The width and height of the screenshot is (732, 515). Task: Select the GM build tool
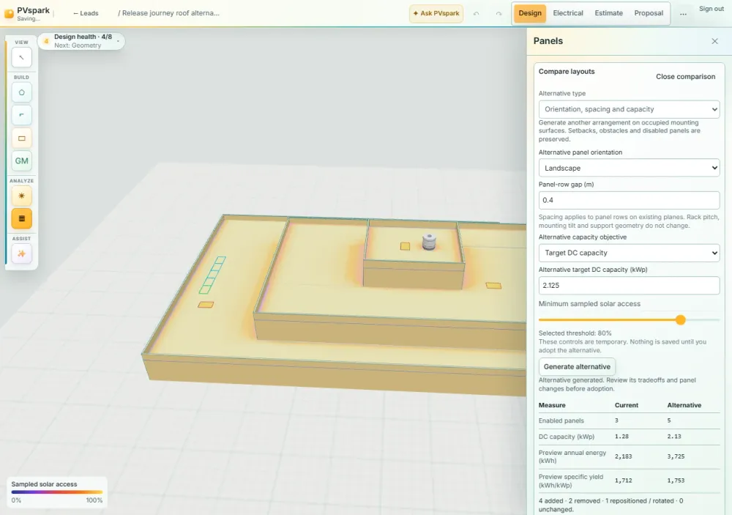21,160
